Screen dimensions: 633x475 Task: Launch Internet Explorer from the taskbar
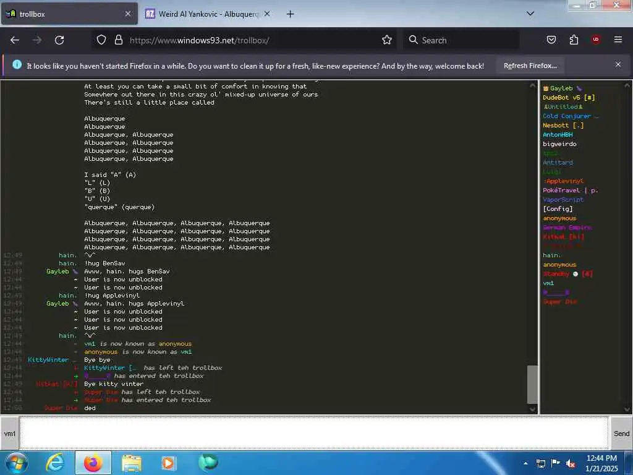coord(54,463)
